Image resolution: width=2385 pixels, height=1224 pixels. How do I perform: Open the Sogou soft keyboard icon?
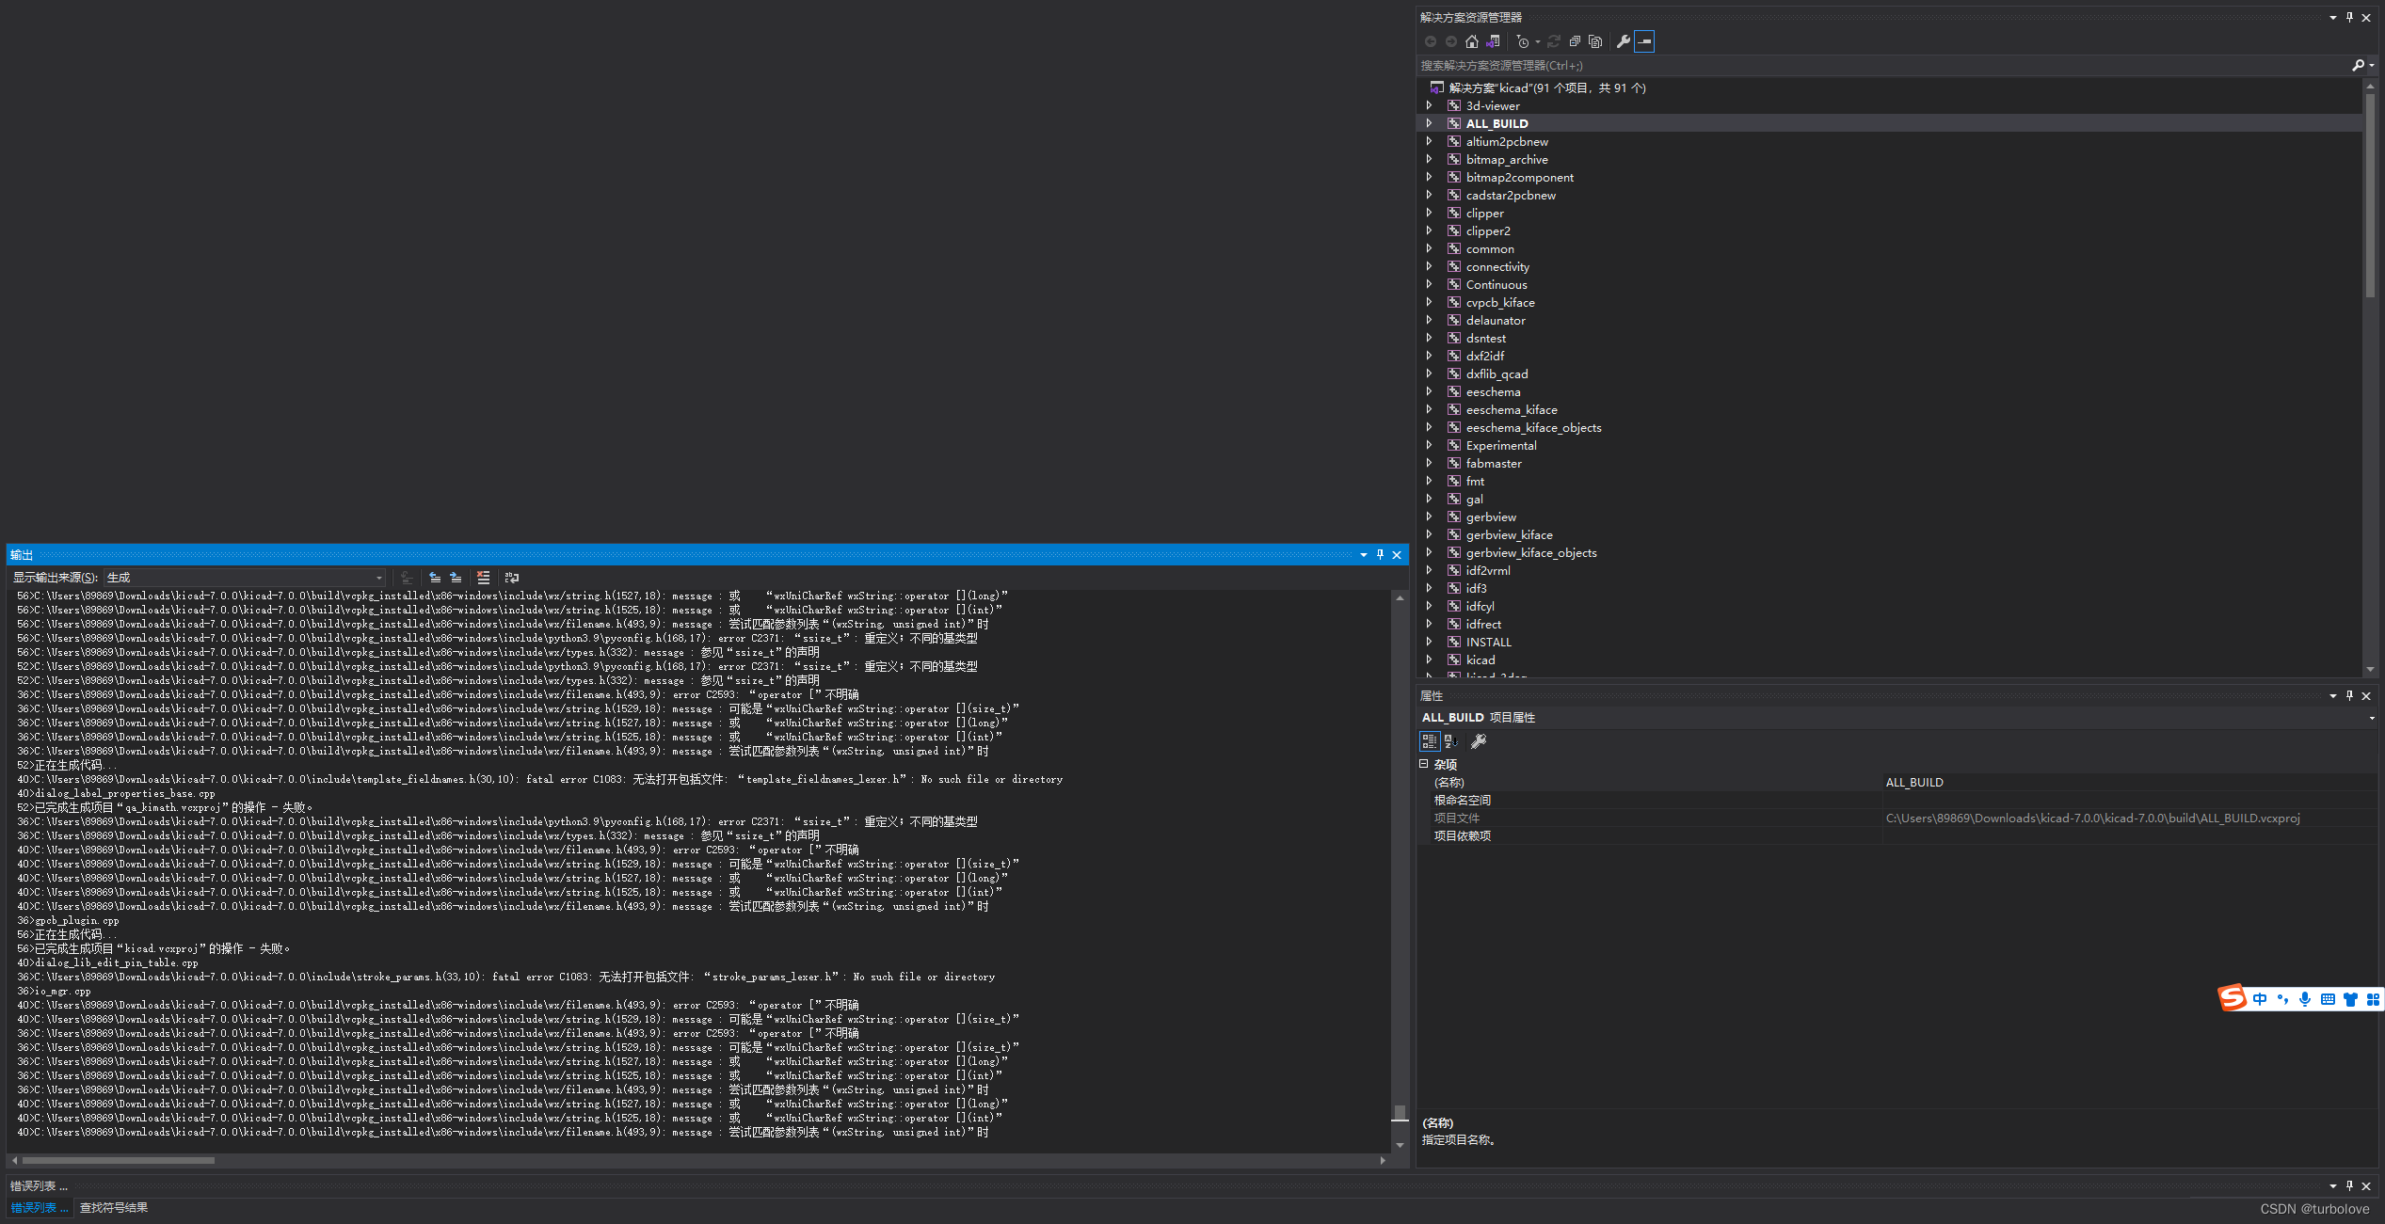point(2328,999)
